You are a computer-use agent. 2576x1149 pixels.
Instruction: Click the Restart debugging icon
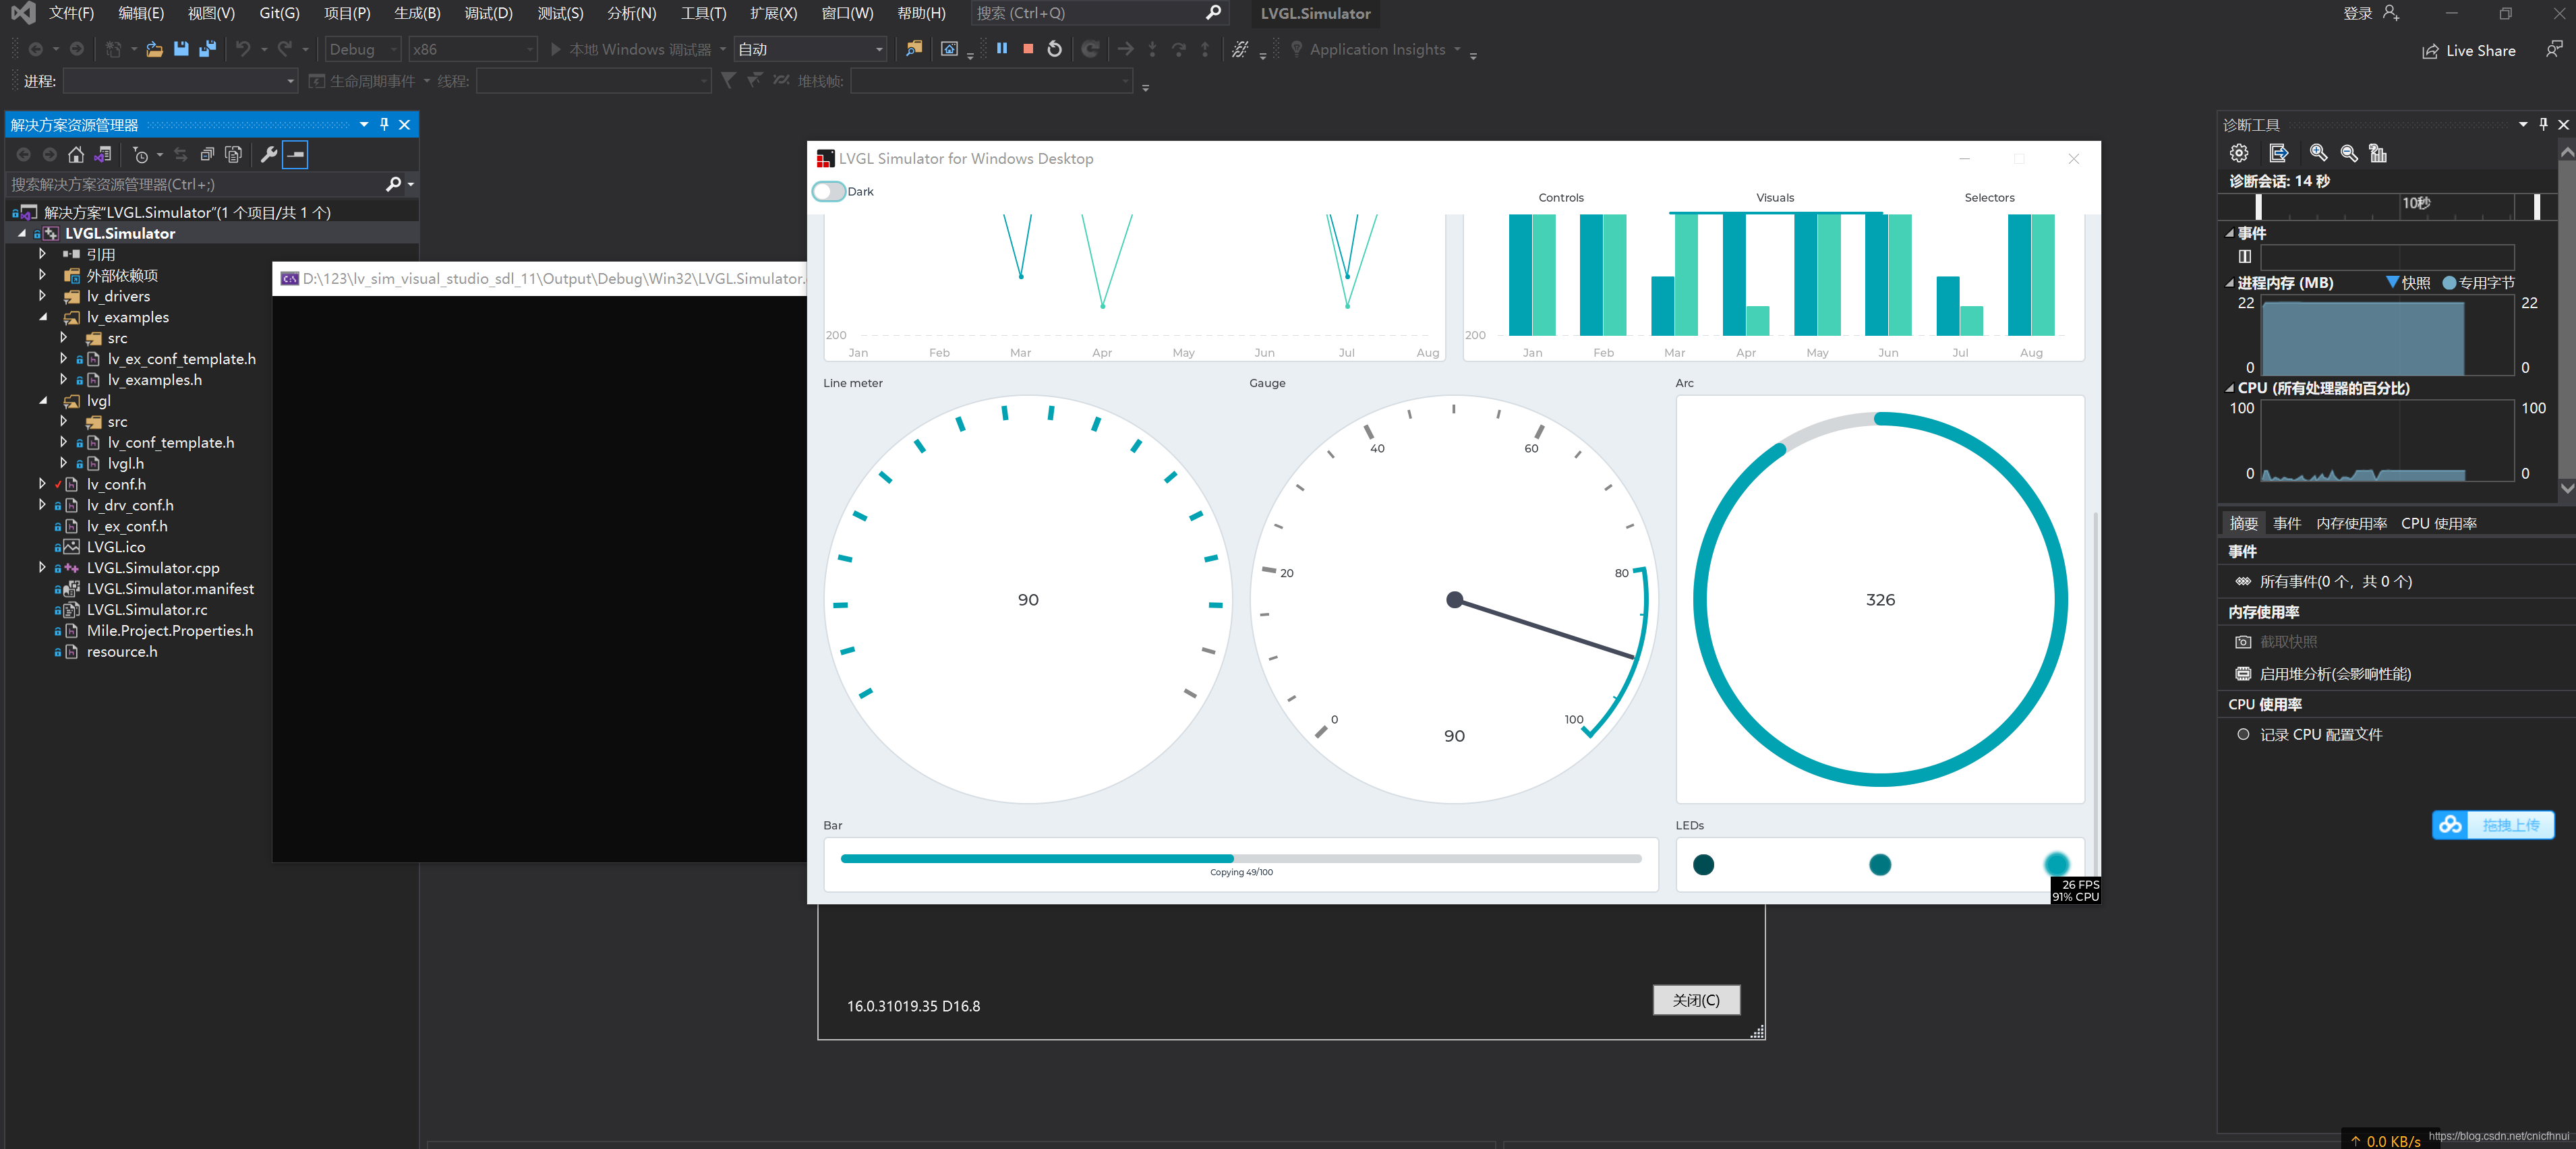(x=1054, y=48)
